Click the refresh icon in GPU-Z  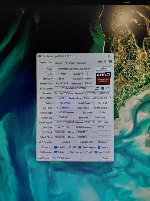105,61
